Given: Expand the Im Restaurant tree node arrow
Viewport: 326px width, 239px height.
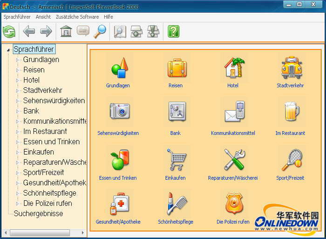Looking at the screenshot, I should 18,132.
